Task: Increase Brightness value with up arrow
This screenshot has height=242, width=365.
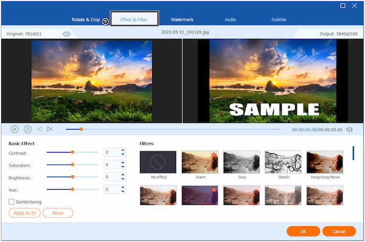Action: [123, 175]
